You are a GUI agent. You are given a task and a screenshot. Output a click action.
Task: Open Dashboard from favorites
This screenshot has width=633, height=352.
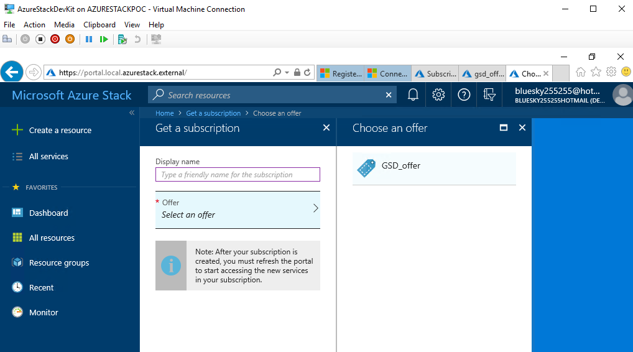coord(49,213)
